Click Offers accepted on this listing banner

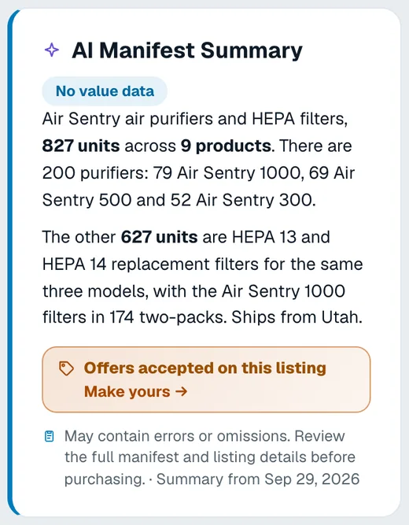click(x=206, y=379)
